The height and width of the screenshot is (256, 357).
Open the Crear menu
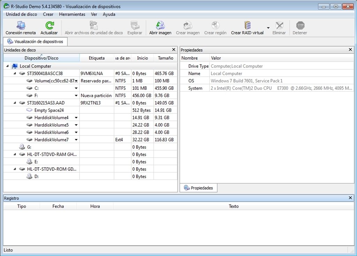coord(48,14)
